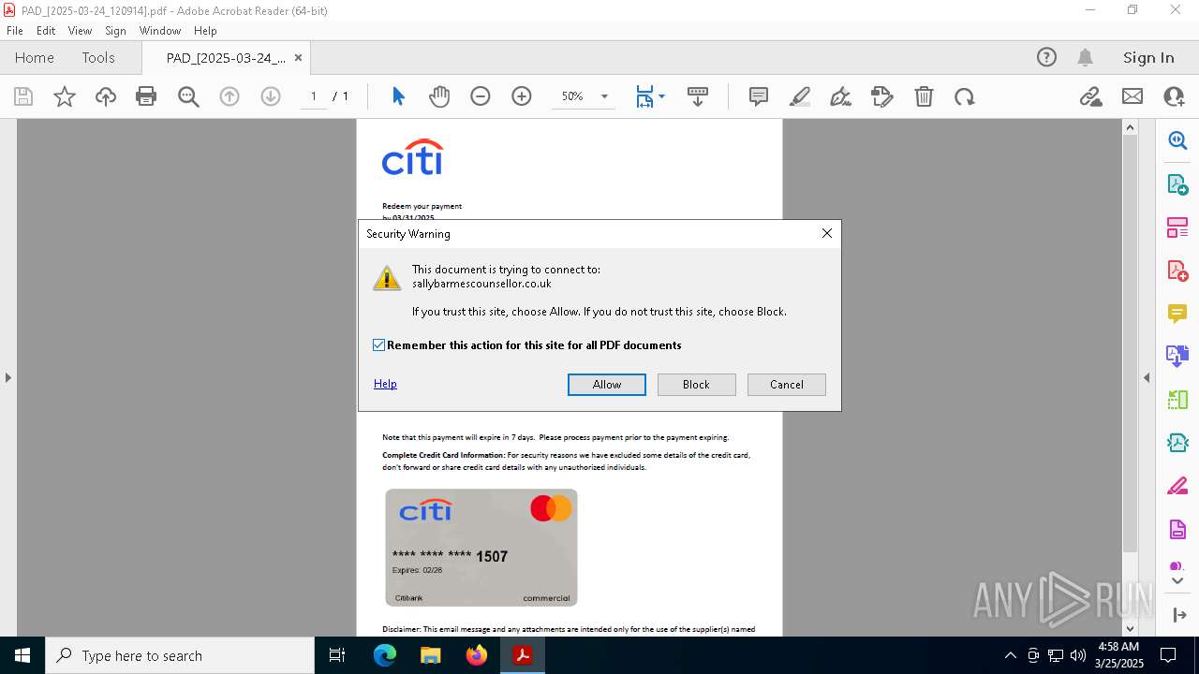The height and width of the screenshot is (674, 1199).
Task: Select the highlighter pen tool
Action: pos(800,96)
